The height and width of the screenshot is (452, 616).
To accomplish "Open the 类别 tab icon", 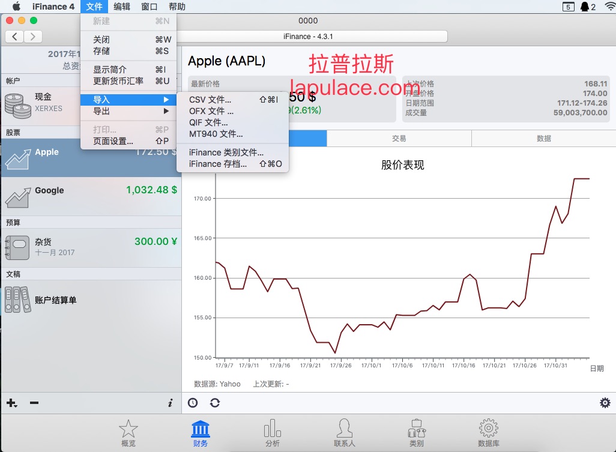I will [x=417, y=433].
